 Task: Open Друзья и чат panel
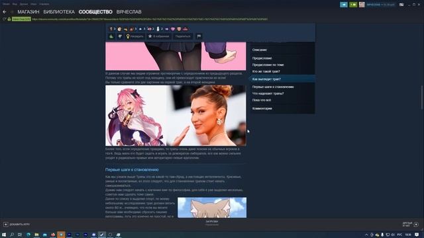(x=410, y=224)
